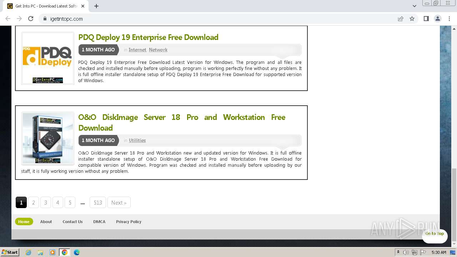
Task: Go to page 5 of results
Action: point(70,202)
